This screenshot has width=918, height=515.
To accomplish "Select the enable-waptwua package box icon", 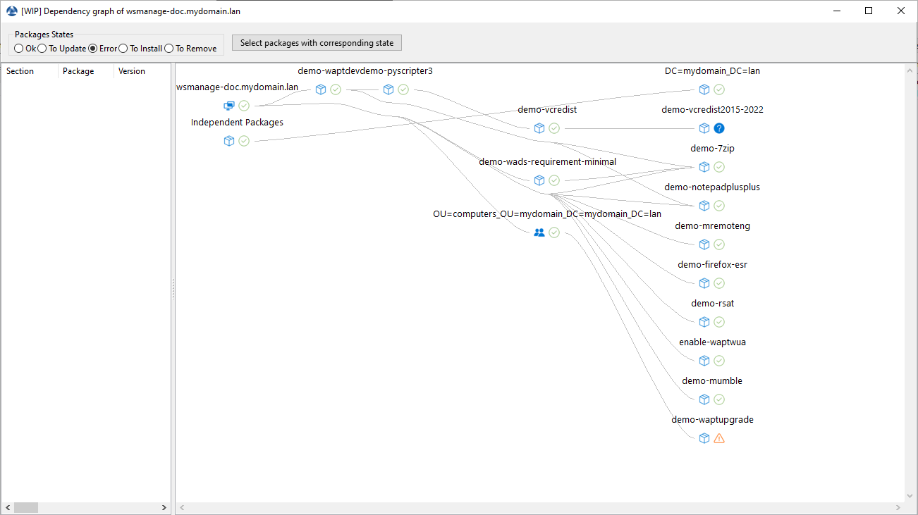I will click(704, 361).
